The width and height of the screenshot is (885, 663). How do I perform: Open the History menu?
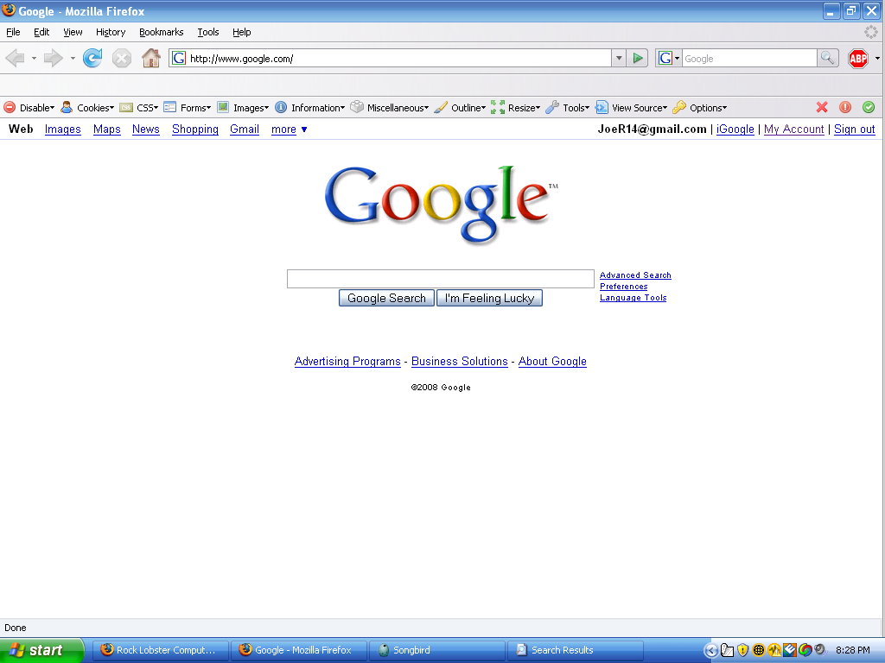[x=111, y=32]
